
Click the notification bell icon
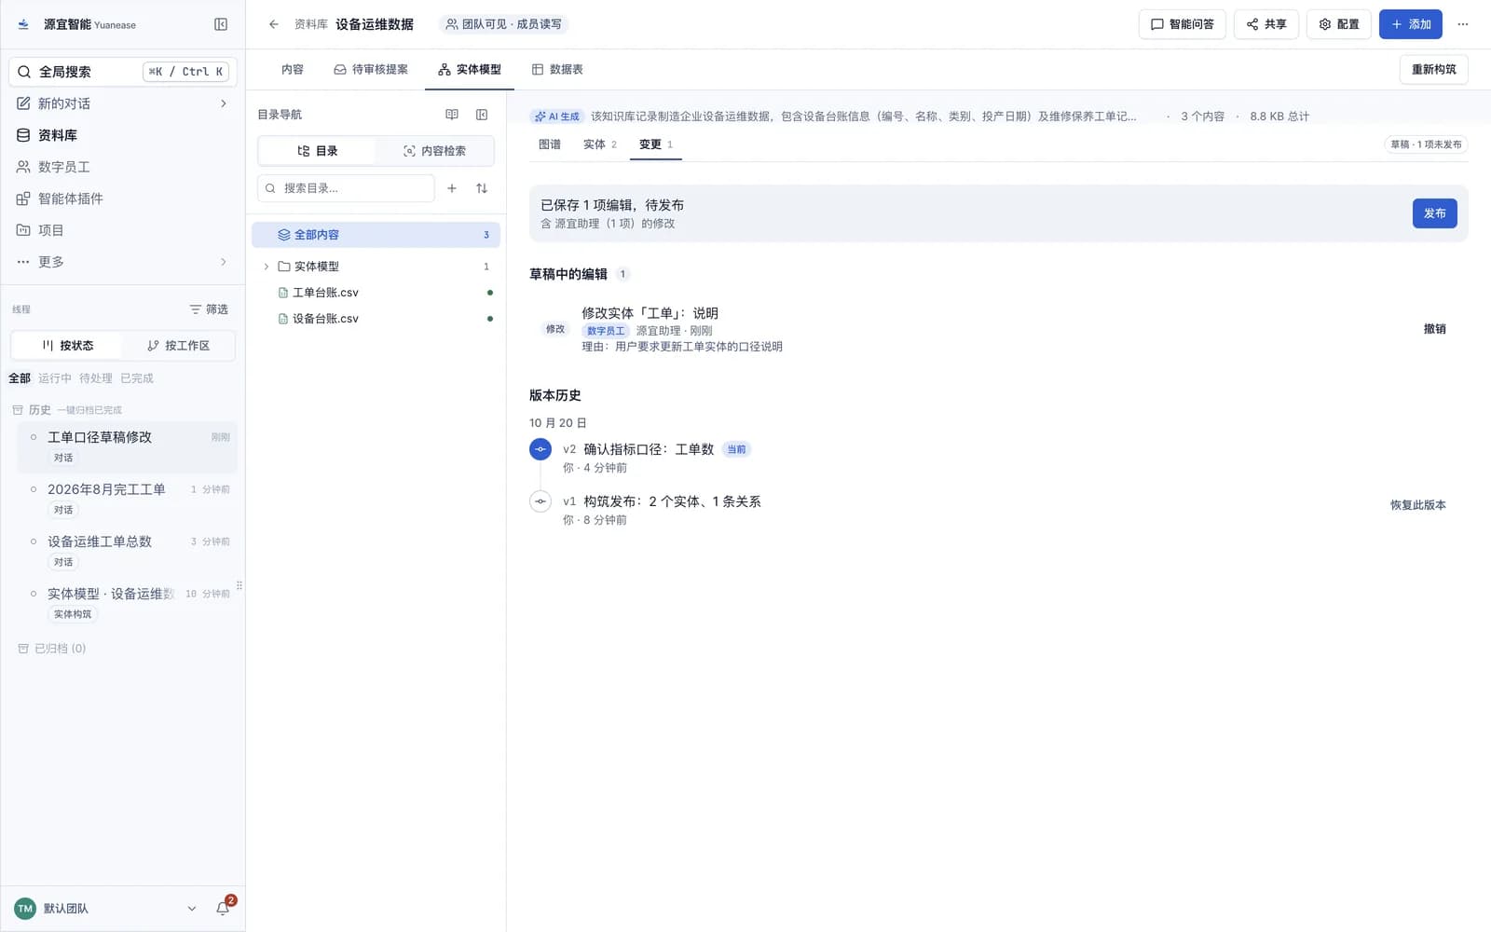(223, 908)
